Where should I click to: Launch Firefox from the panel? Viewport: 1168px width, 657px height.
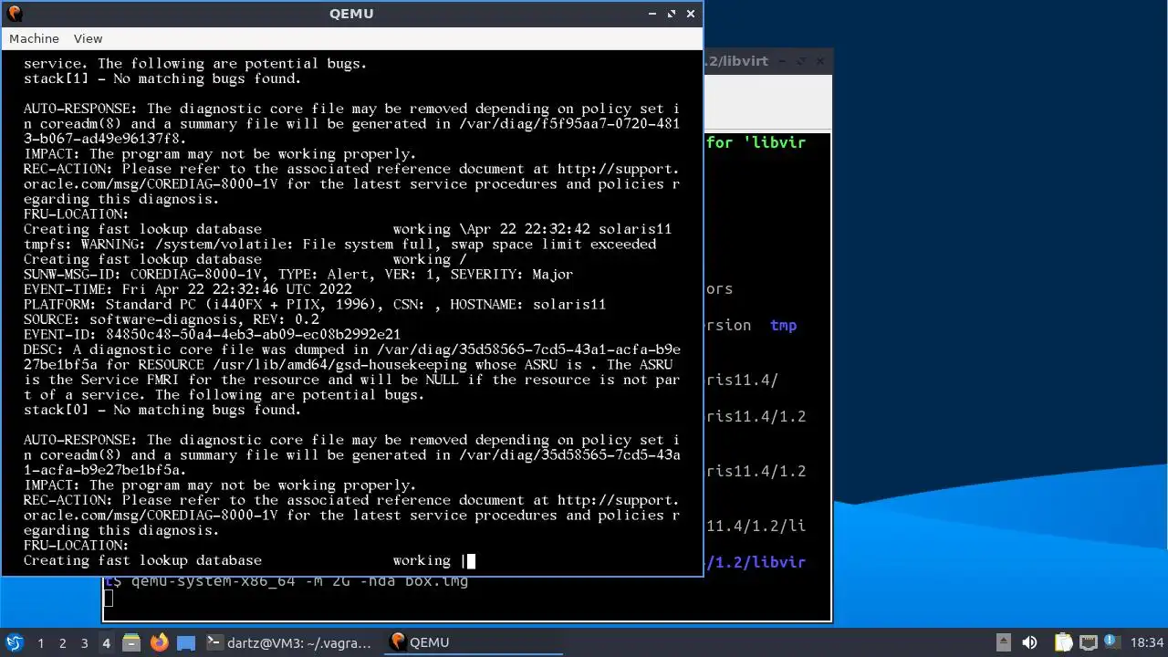159,642
